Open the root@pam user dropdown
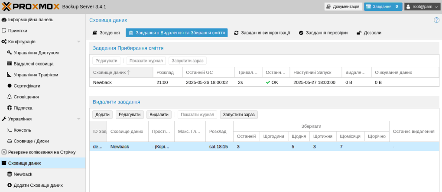The image size is (442, 192). pyautogui.click(x=422, y=6)
